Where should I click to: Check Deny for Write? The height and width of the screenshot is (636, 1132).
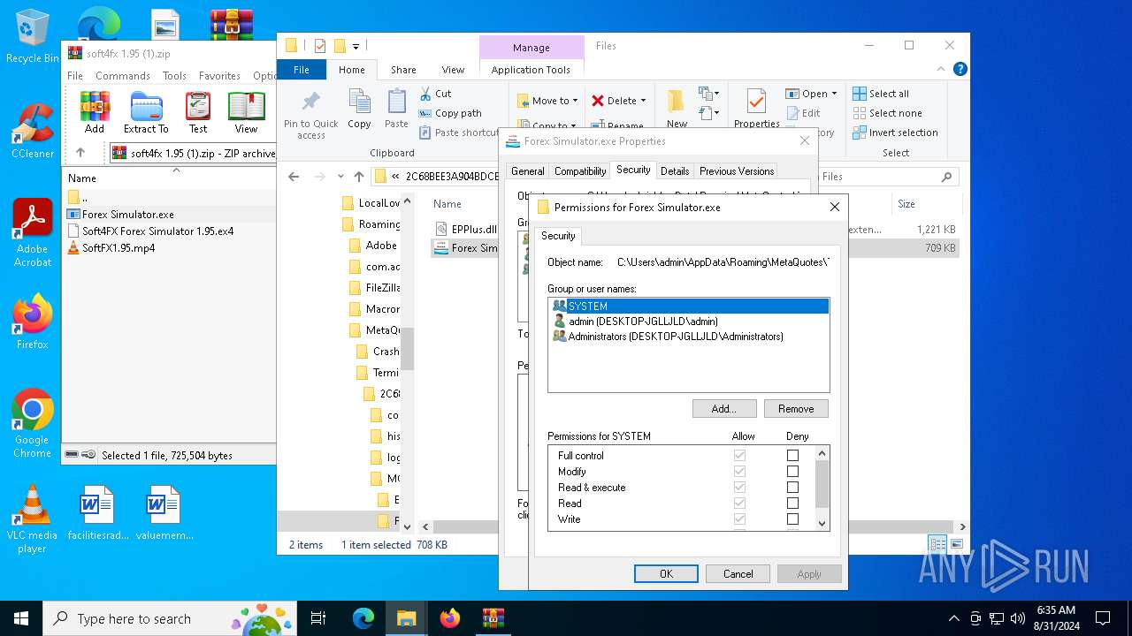792,519
